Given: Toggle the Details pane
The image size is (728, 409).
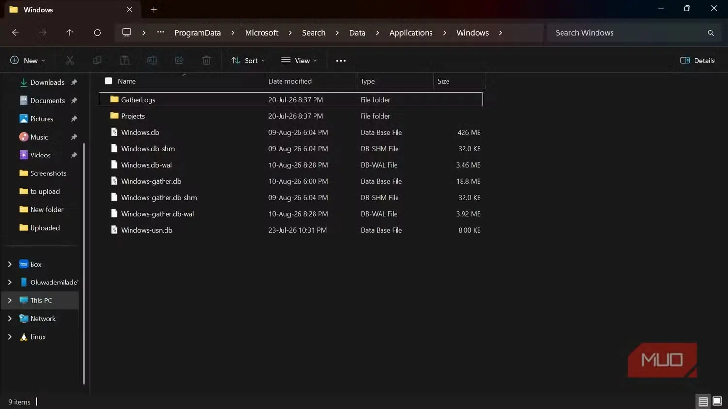Looking at the screenshot, I should click(x=698, y=61).
